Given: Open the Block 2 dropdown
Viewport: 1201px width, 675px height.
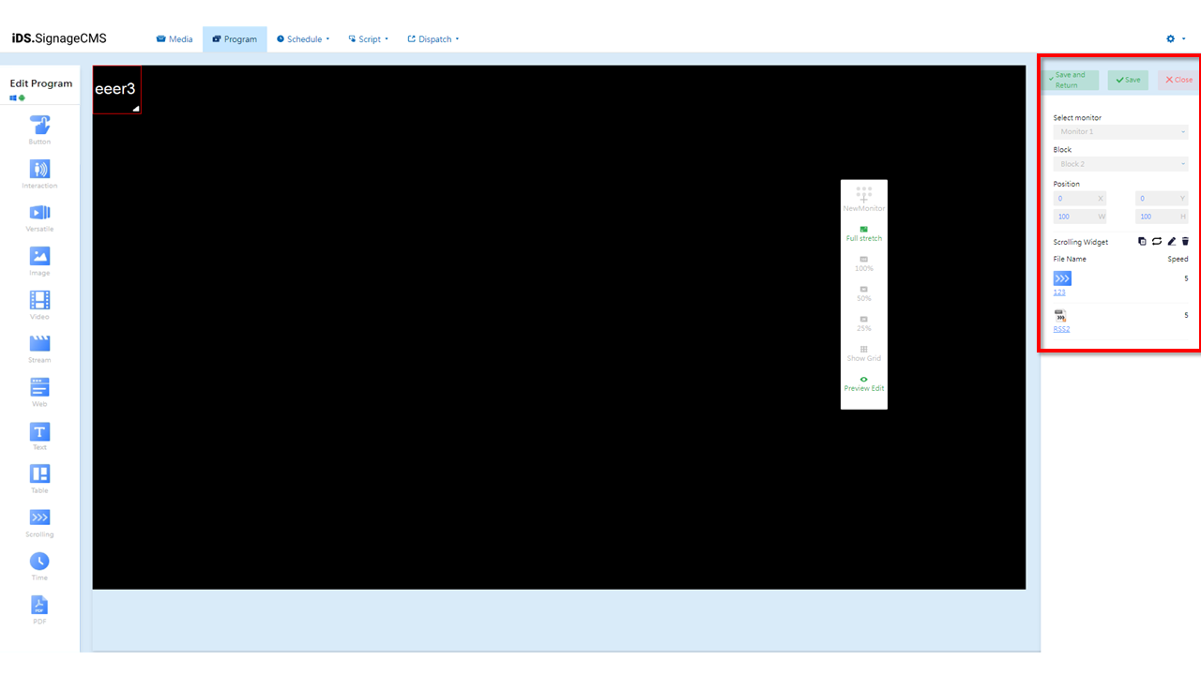Looking at the screenshot, I should (1119, 163).
